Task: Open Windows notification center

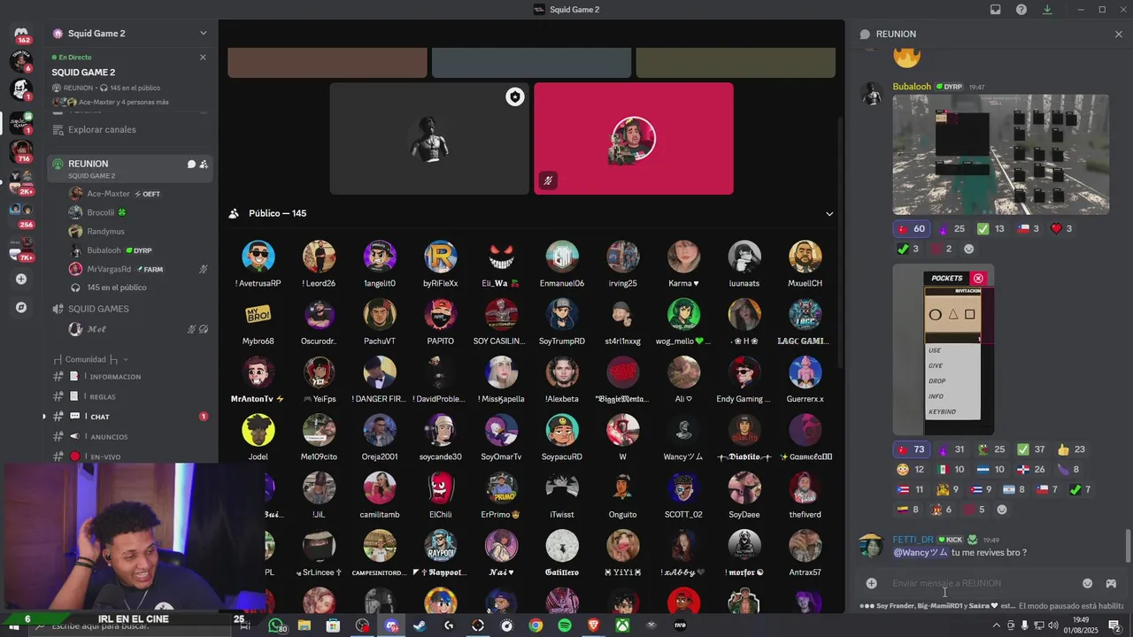Action: click(1114, 625)
